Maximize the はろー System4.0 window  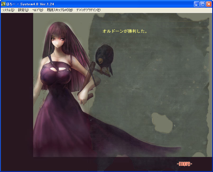(202, 4)
